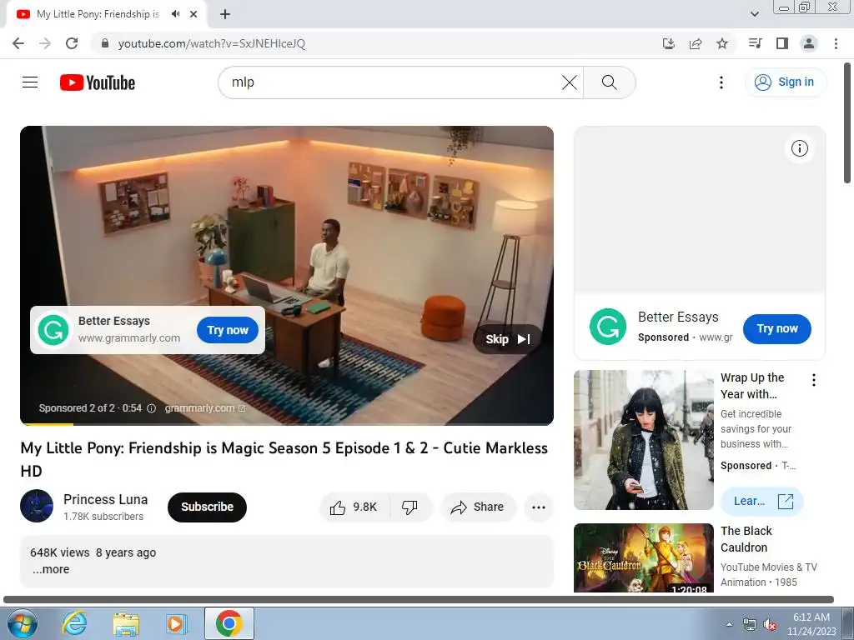Open the taskbar clock 6:12 AM

click(811, 623)
